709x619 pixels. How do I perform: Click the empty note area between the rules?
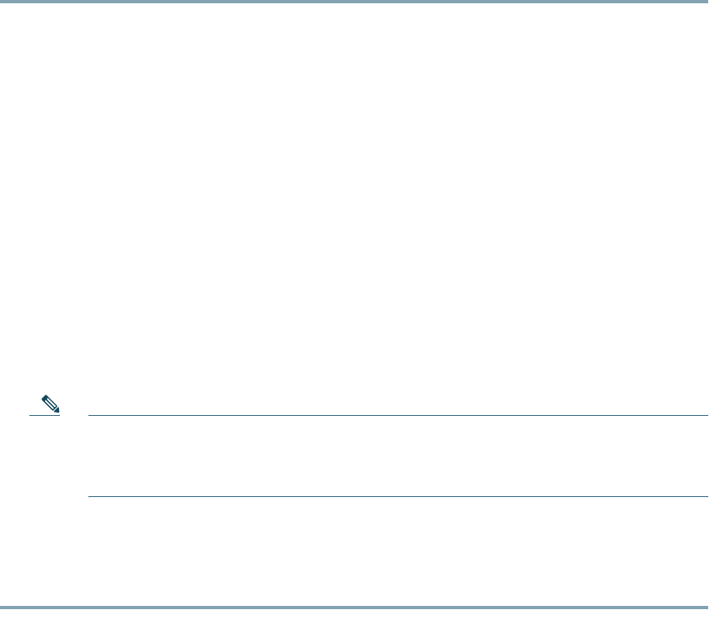[x=398, y=456]
